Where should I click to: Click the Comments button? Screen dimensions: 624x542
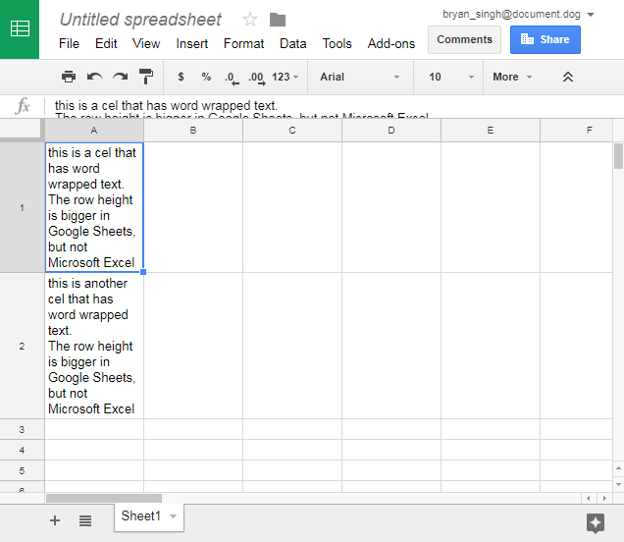click(464, 39)
